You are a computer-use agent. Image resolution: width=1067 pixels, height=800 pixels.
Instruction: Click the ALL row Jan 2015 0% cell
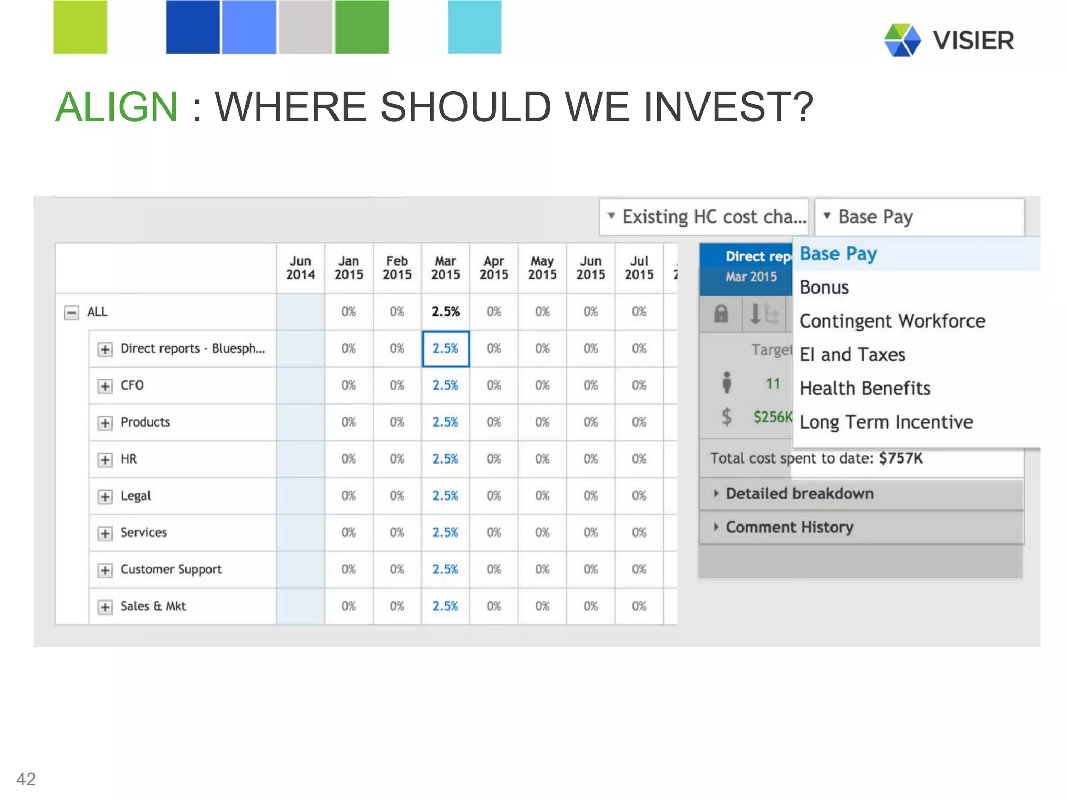coord(349,312)
